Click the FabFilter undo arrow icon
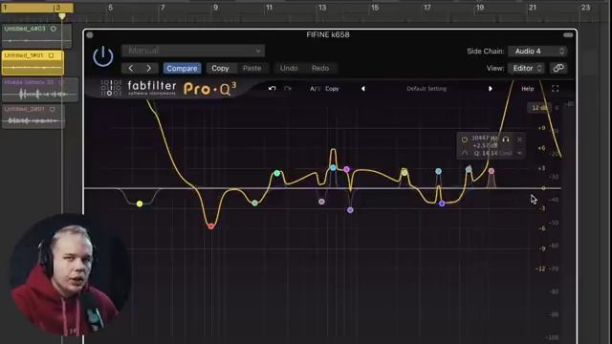Image resolution: width=612 pixels, height=344 pixels. [272, 89]
